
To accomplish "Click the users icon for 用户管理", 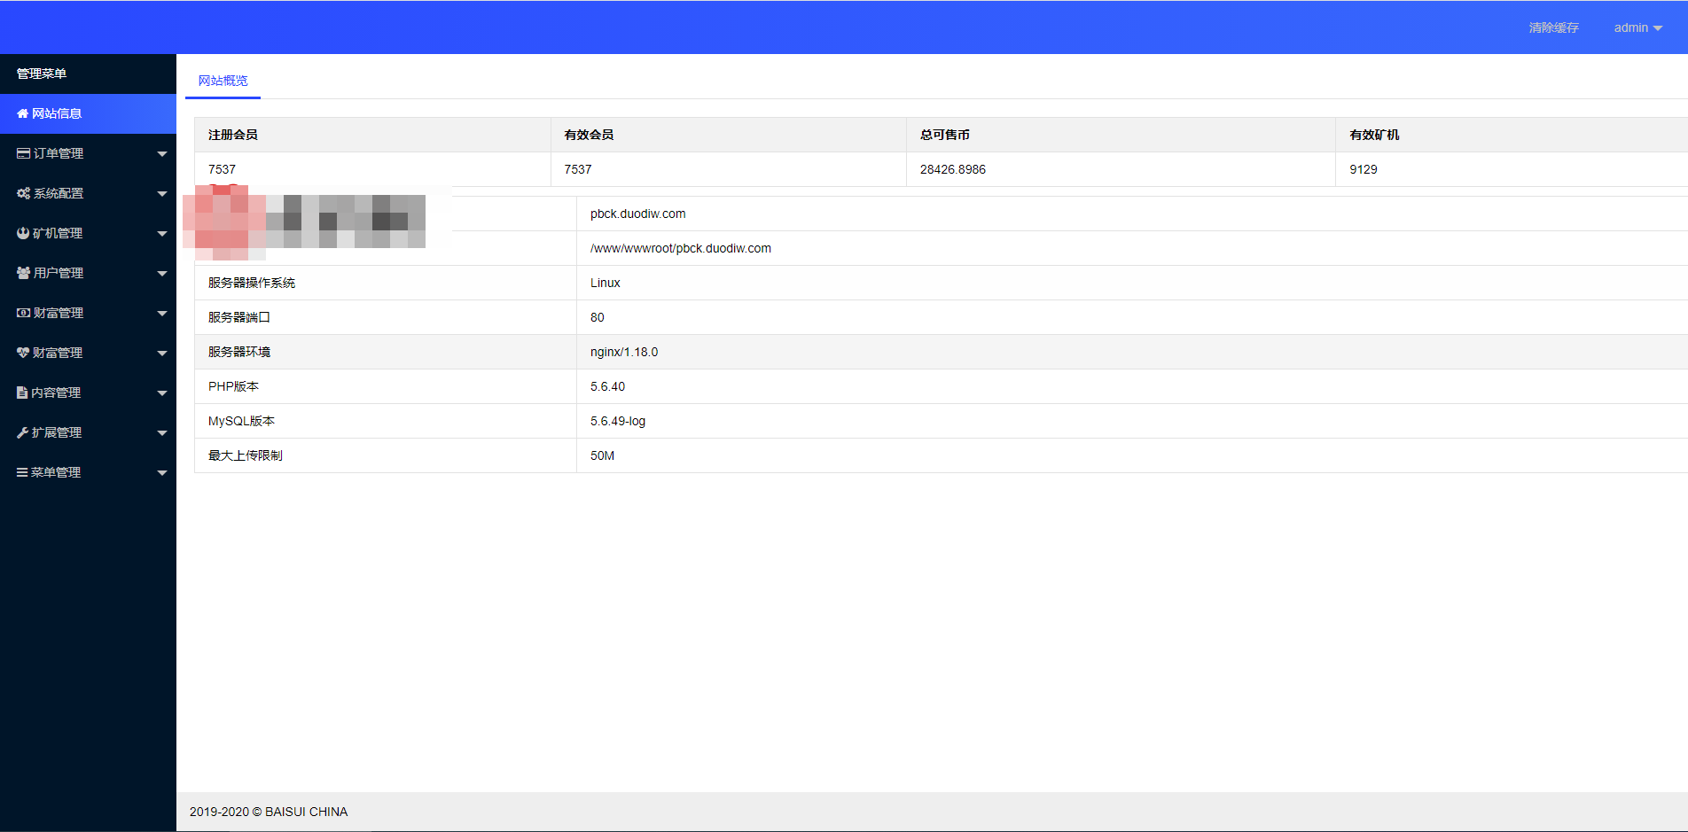I will (x=24, y=273).
